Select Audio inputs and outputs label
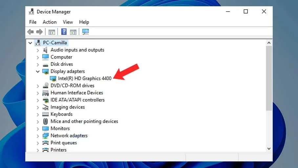The width and height of the screenshot is (298, 168). click(x=77, y=50)
